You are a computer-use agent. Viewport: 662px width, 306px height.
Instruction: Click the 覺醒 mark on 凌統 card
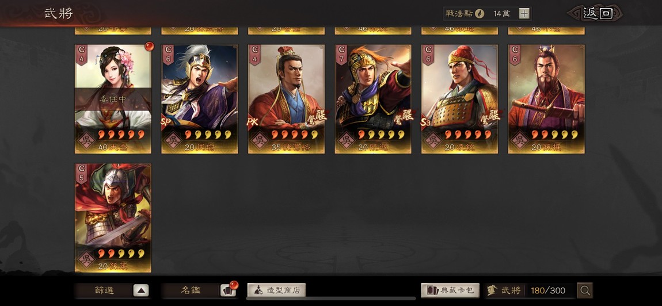click(490, 116)
